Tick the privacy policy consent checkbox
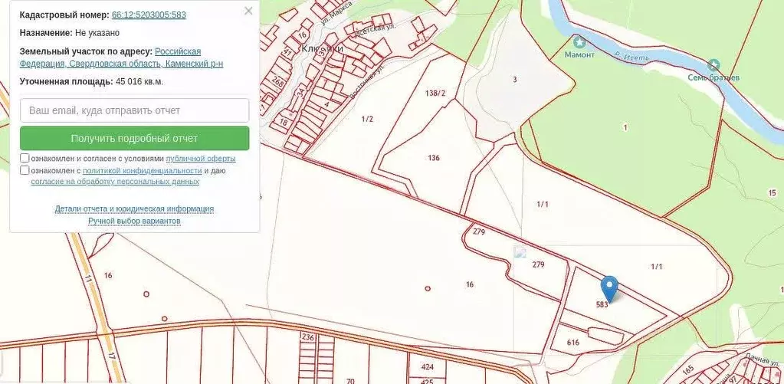The width and height of the screenshot is (784, 384). [25, 170]
